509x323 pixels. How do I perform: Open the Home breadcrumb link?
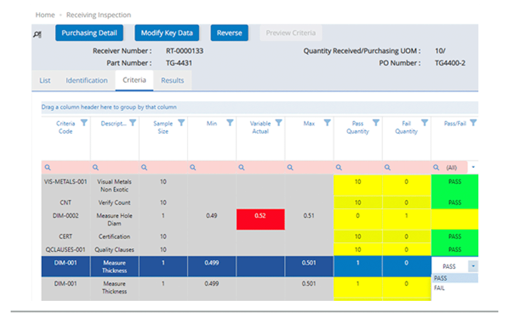(44, 15)
